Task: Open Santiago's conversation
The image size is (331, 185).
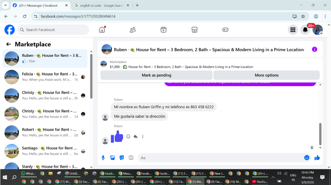Action: [x=45, y=151]
